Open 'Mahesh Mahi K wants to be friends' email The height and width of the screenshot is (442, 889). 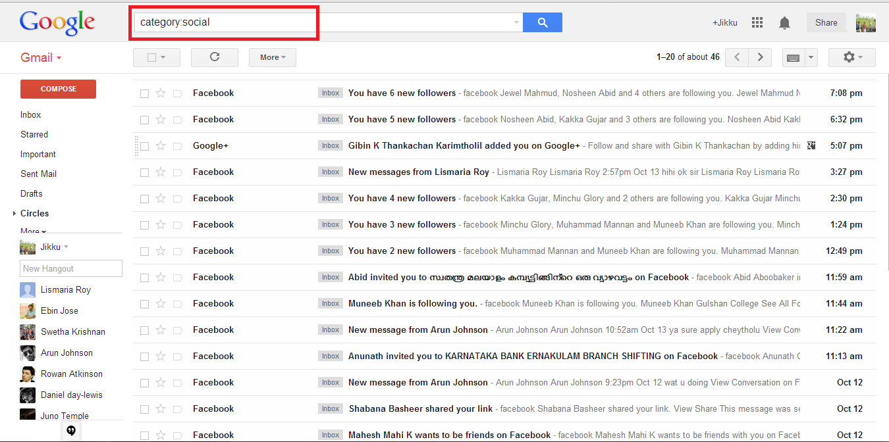[x=504, y=435]
